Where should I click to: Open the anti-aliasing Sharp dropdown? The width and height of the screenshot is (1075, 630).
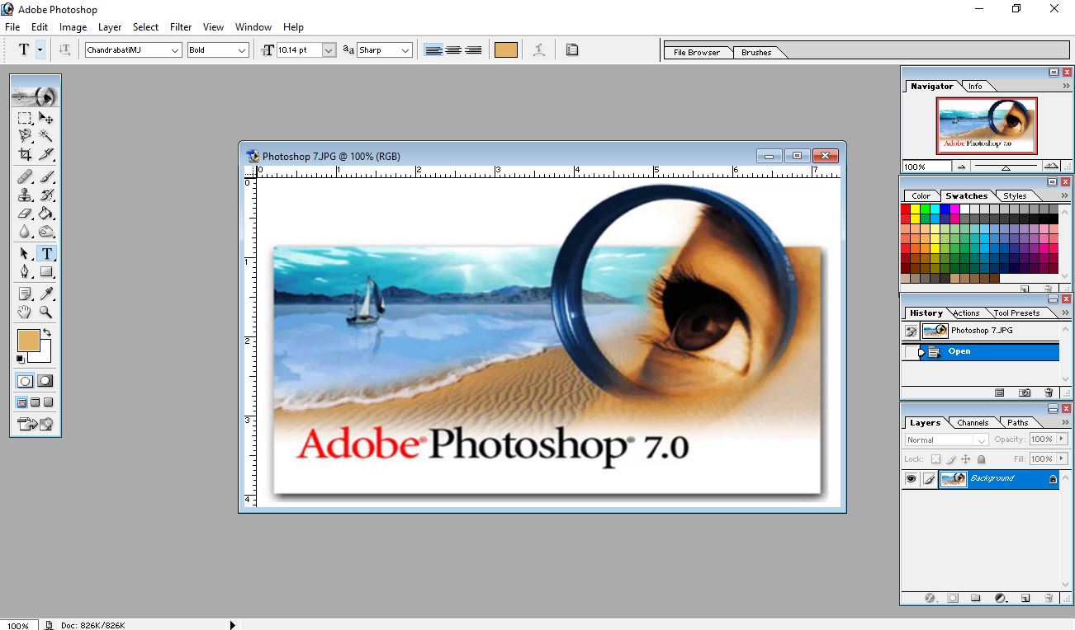click(405, 50)
